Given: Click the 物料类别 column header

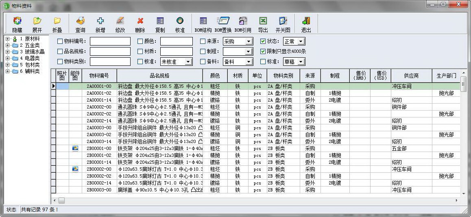Looking at the screenshot, I should [x=283, y=76].
